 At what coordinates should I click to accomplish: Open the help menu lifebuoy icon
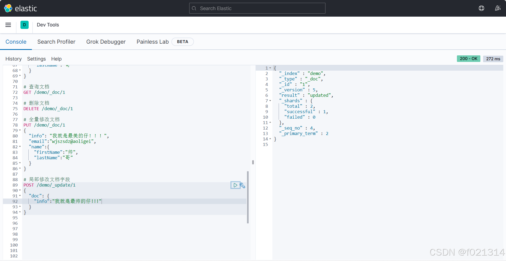pyautogui.click(x=481, y=8)
